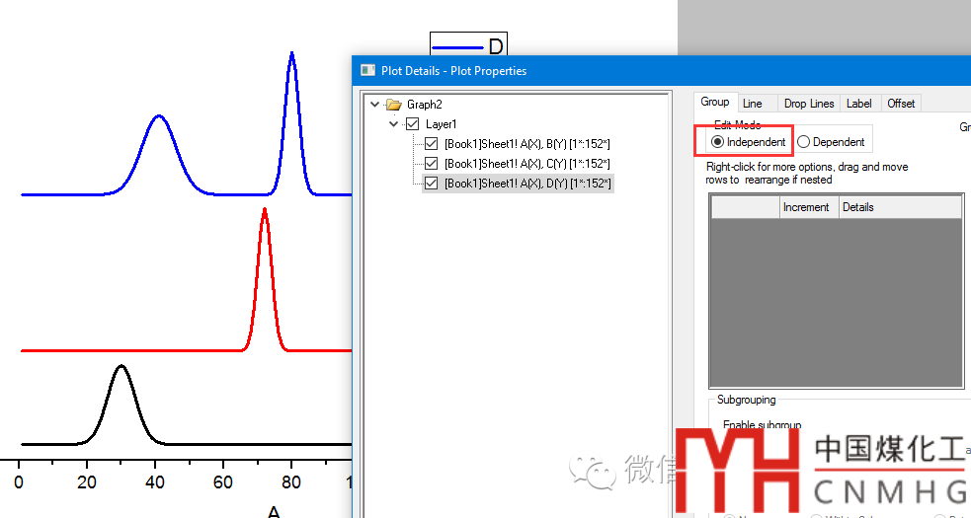The width and height of the screenshot is (971, 518).
Task: Click the WeChat logo watermark icon
Action: click(599, 468)
